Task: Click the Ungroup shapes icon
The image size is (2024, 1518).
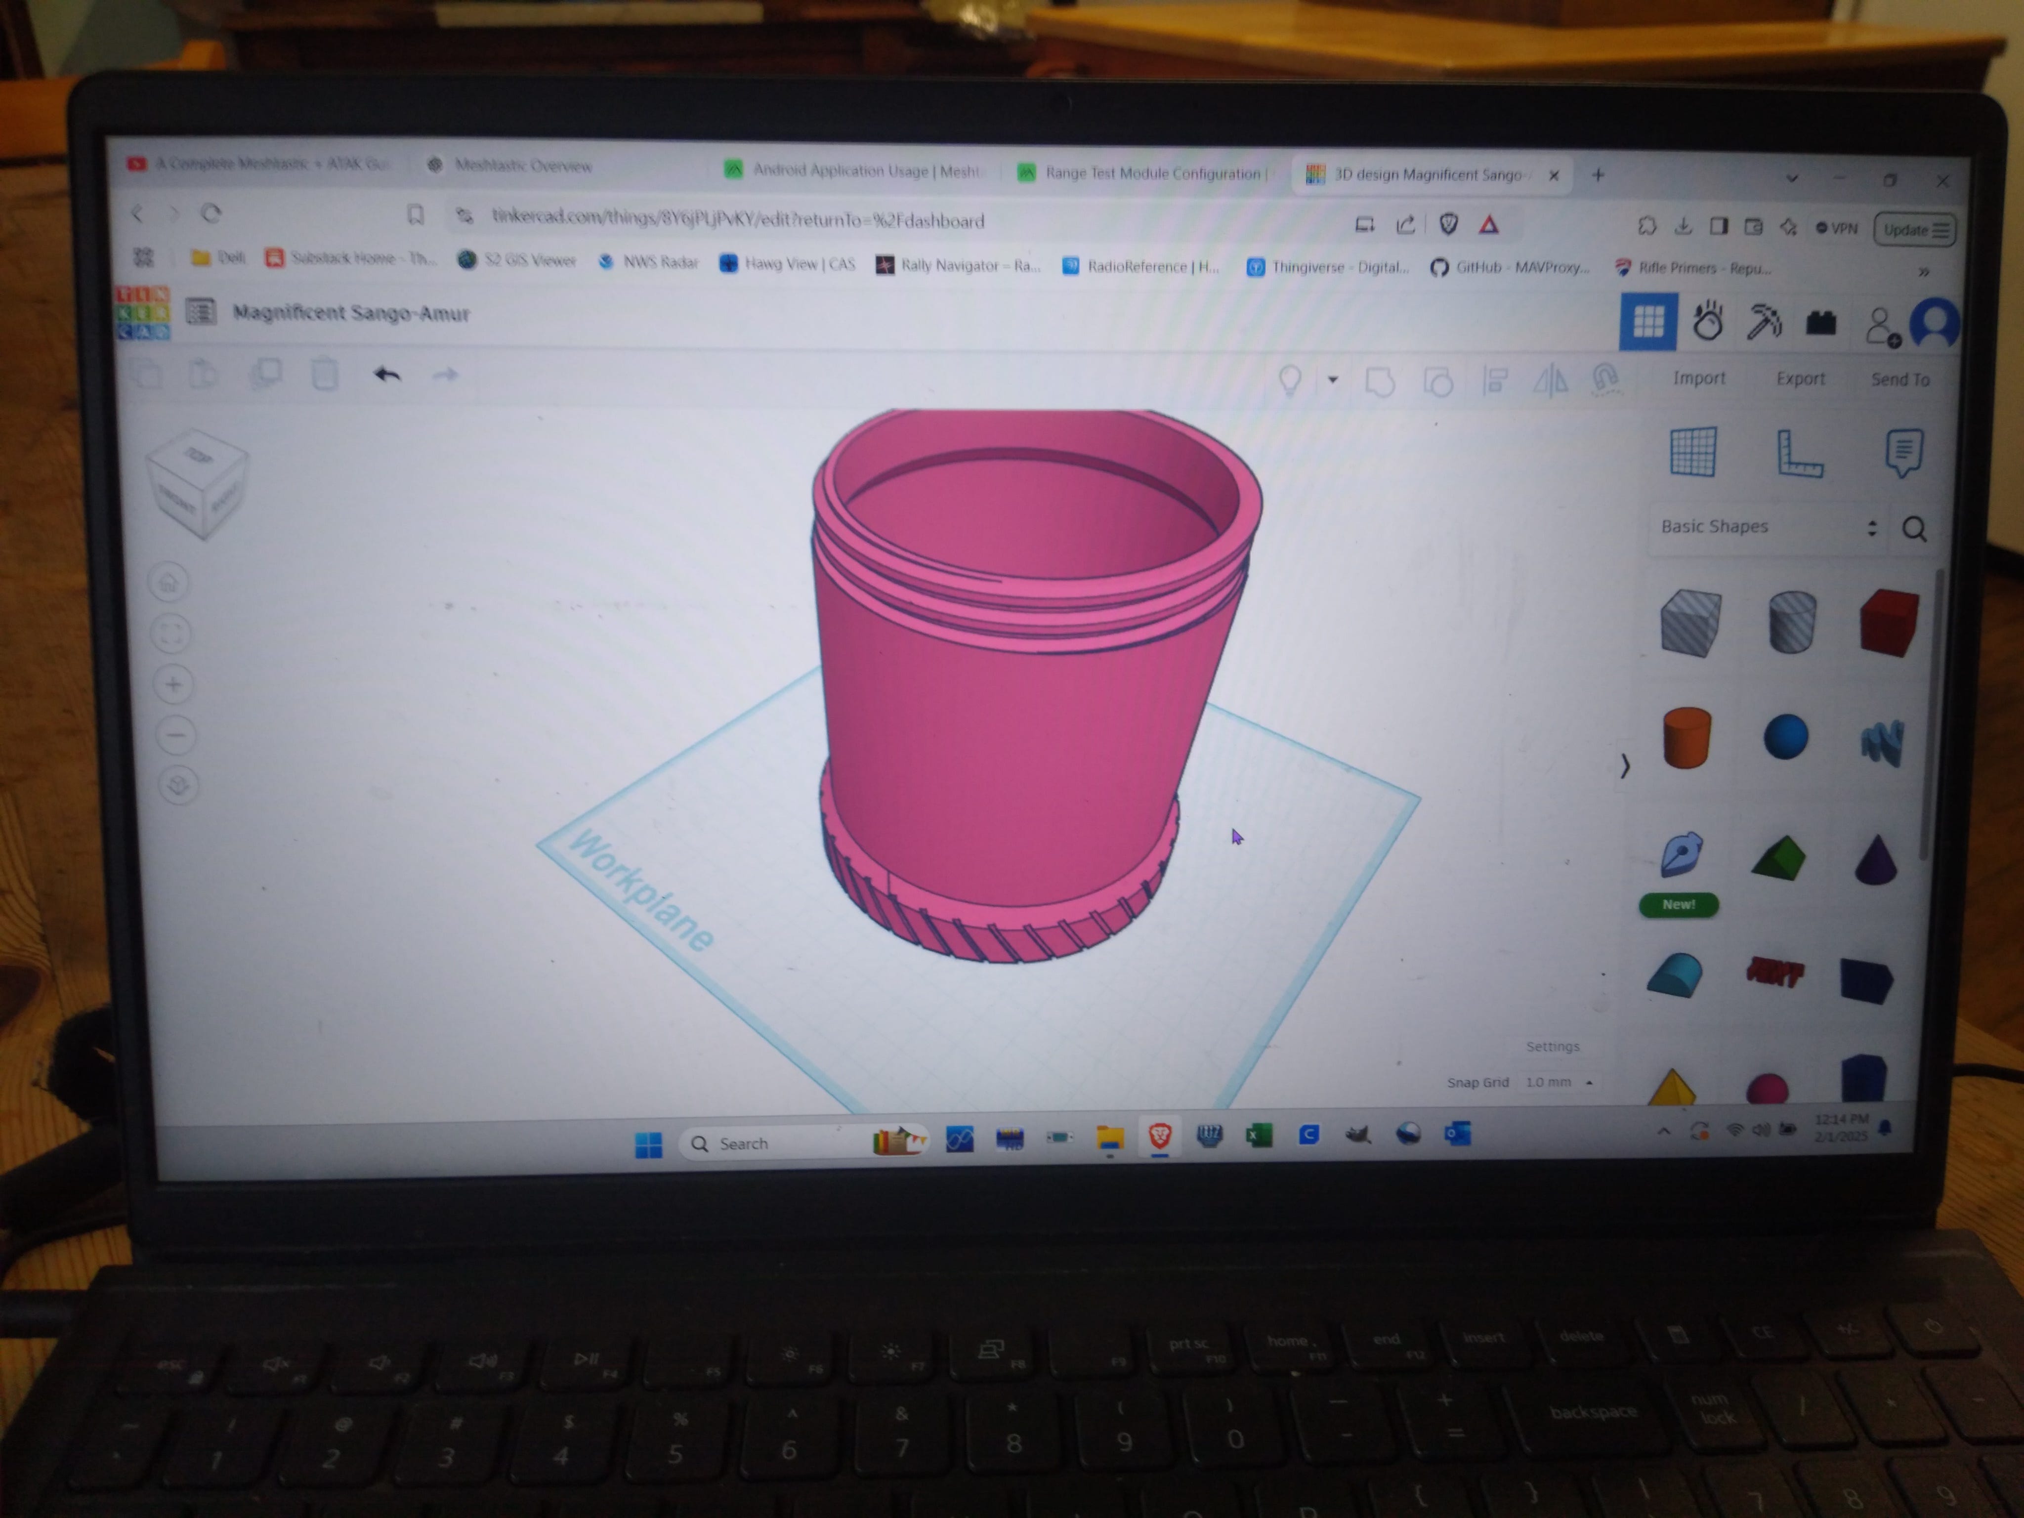Action: click(x=1437, y=381)
